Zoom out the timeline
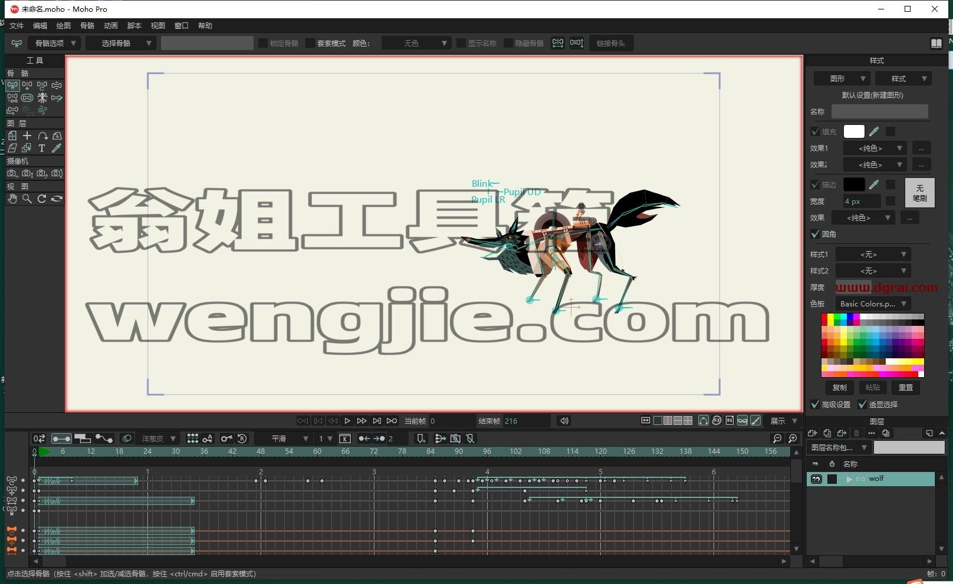953x584 pixels. point(777,438)
